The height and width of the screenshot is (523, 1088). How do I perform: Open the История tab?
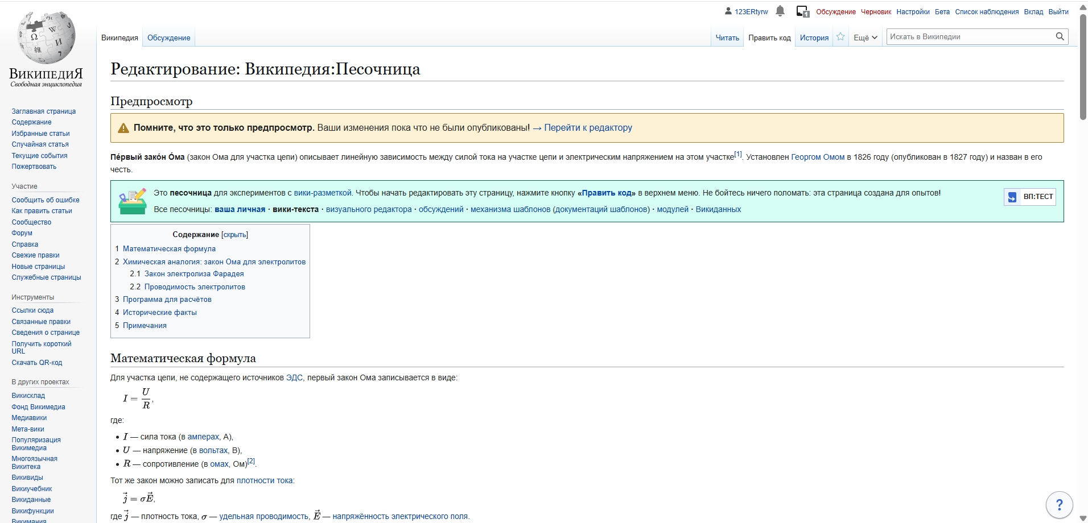click(x=814, y=38)
